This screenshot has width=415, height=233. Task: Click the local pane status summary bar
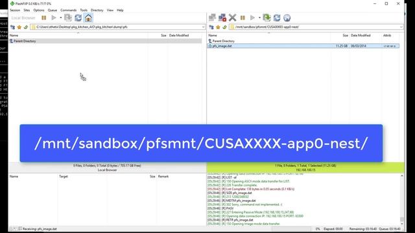107,168
